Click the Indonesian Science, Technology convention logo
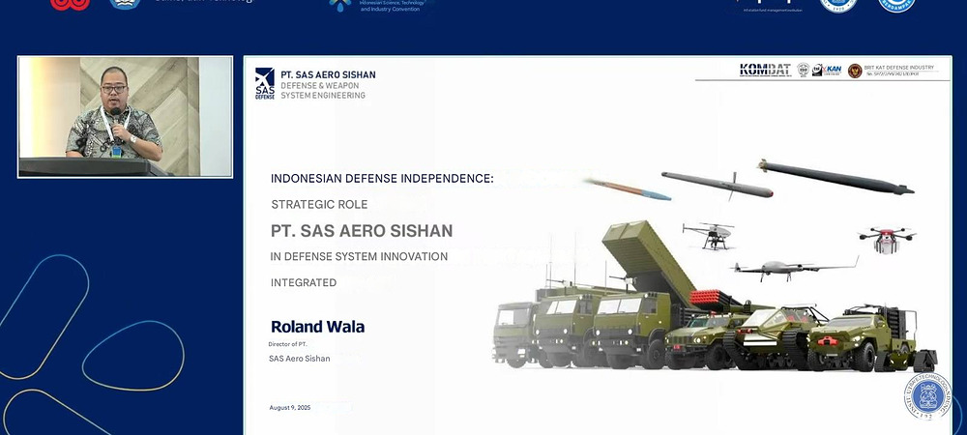Viewport: 967px width, 435px height. click(382, 8)
